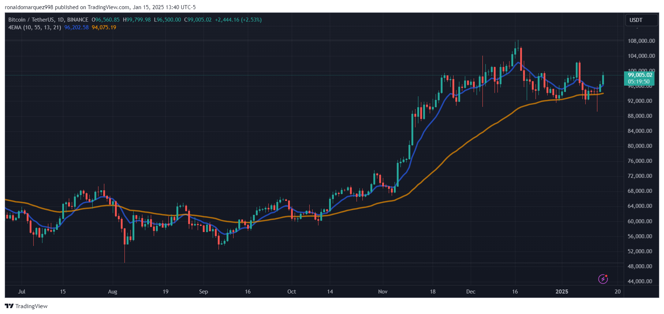Screen dimensions: 664x314
Task: Click the blue EMA value 96,202.58
Action: point(77,27)
